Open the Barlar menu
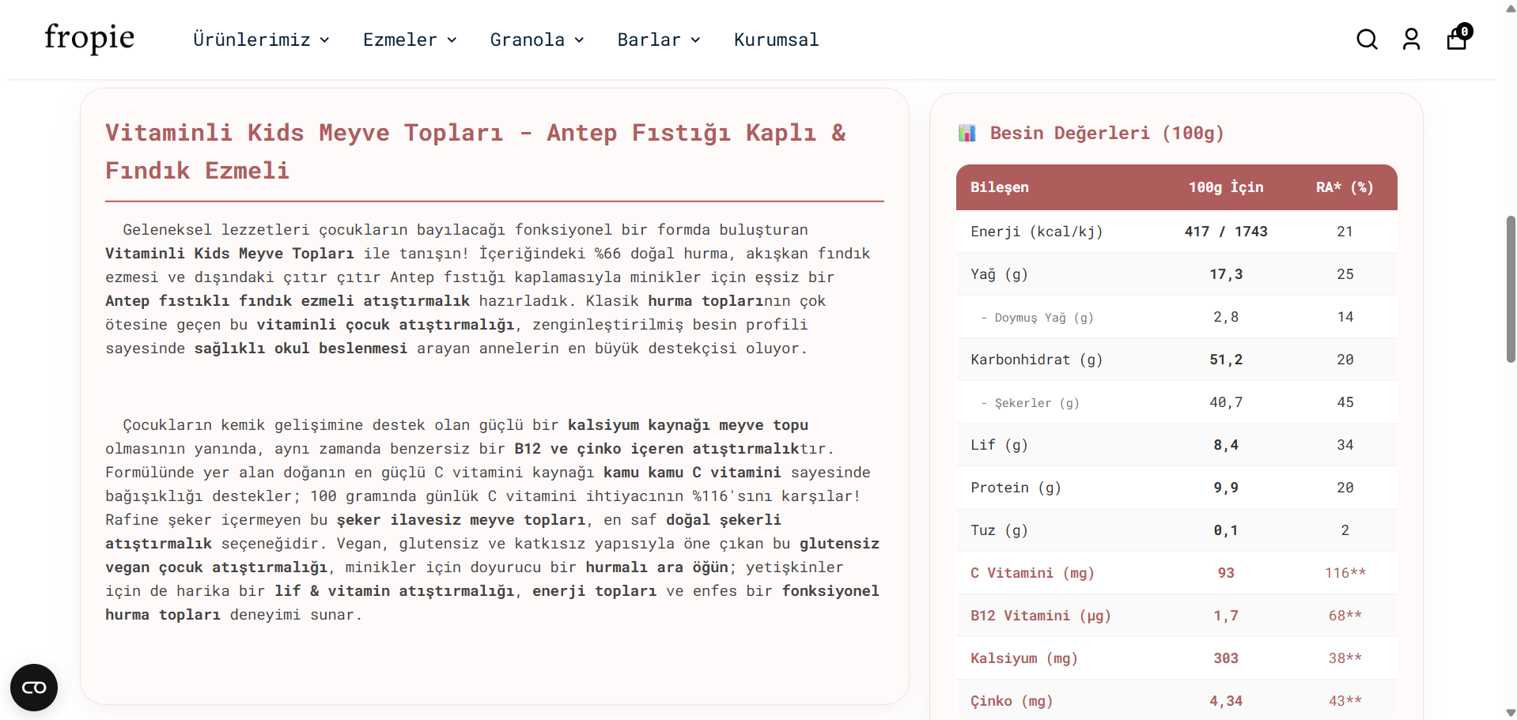 [658, 40]
